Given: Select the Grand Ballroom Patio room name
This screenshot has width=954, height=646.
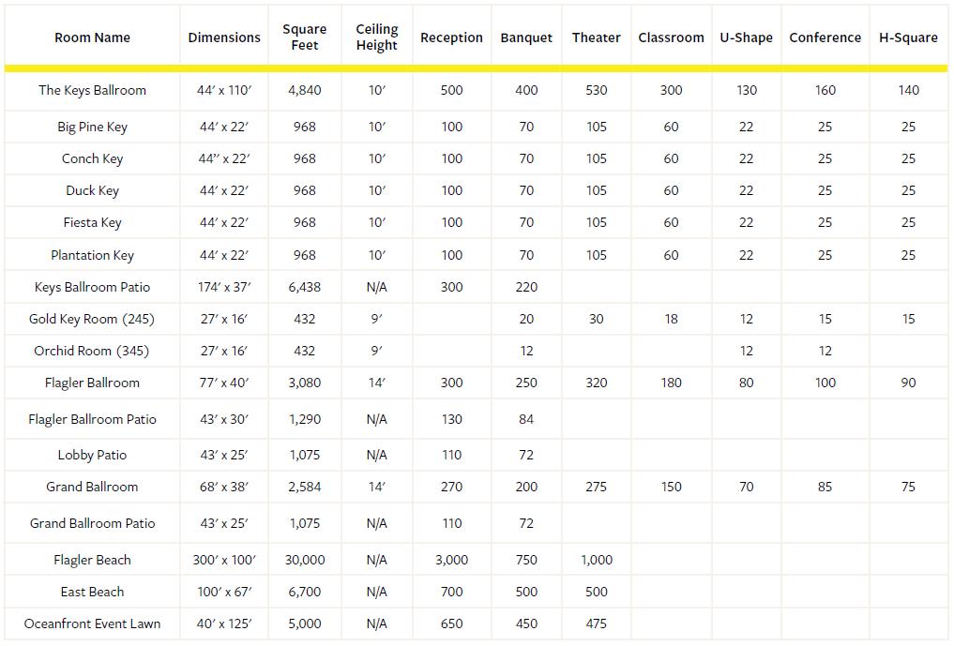Looking at the screenshot, I should point(93,523).
